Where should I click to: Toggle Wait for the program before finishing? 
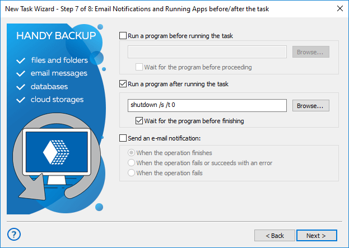click(x=139, y=120)
